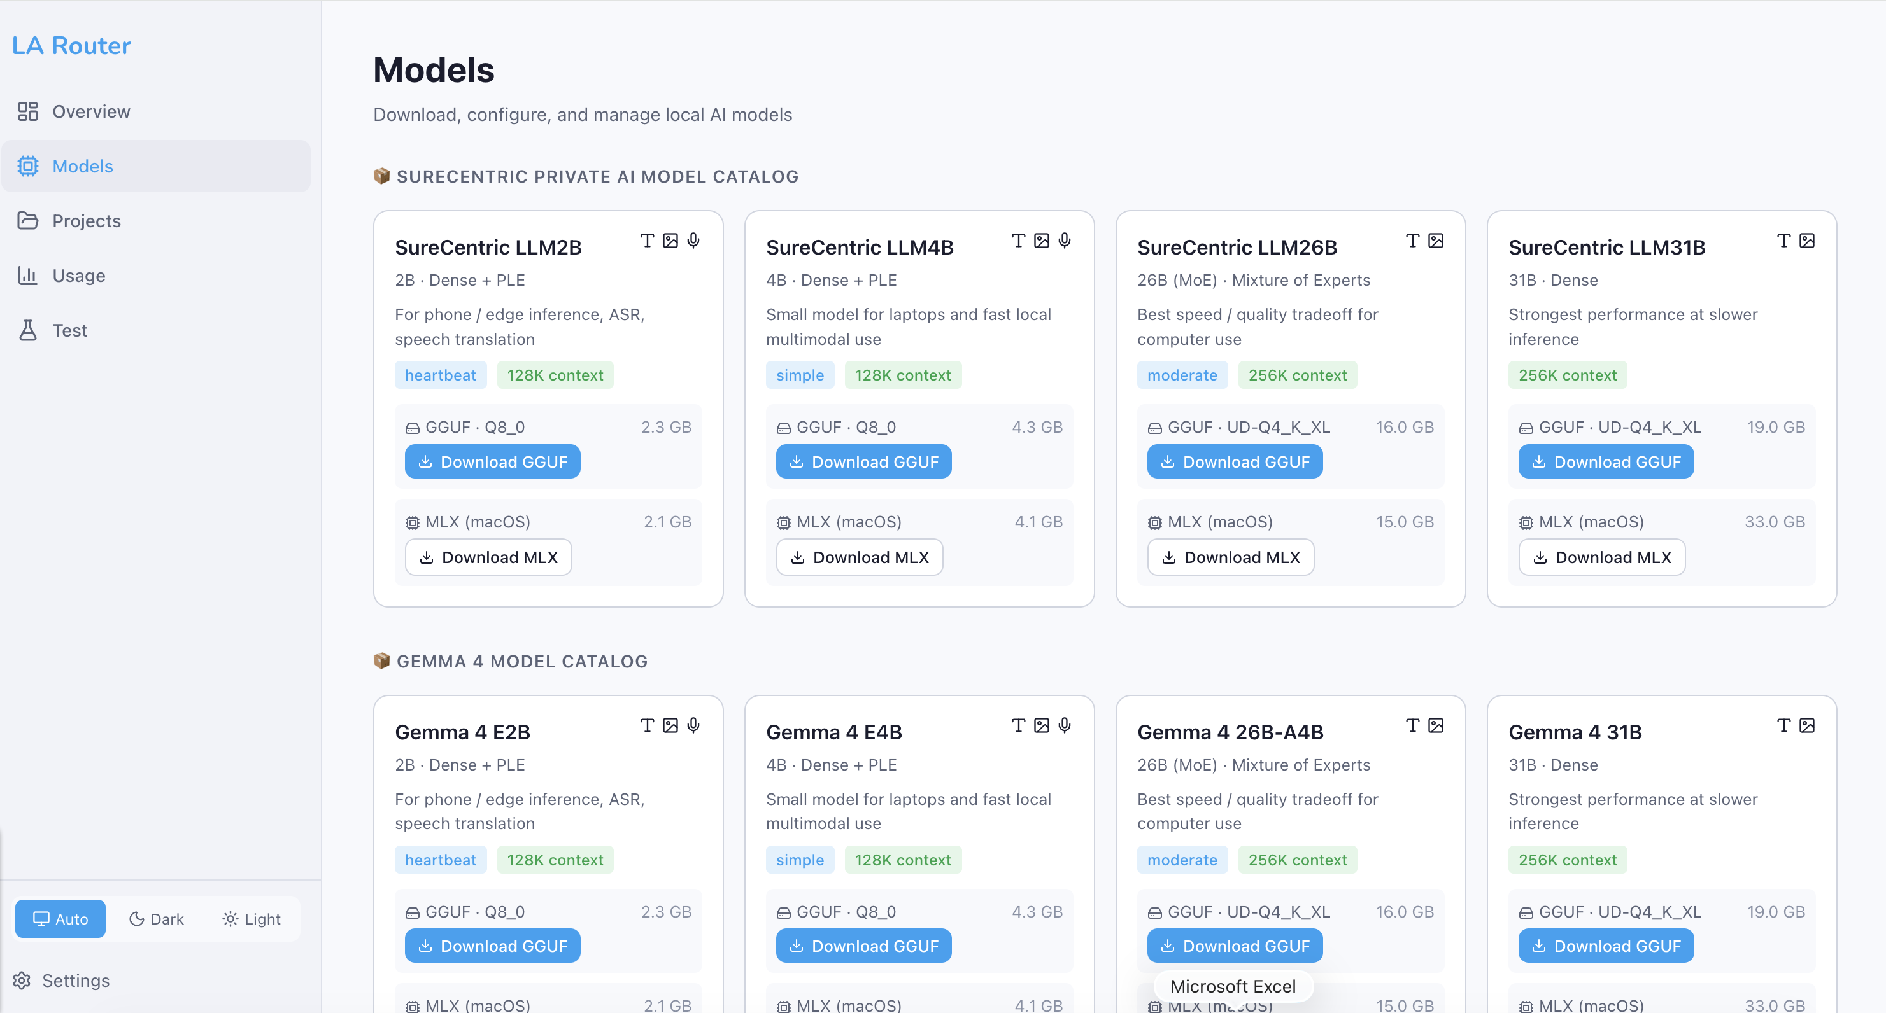This screenshot has height=1013, width=1886.
Task: Click the Settings gear icon
Action: [x=22, y=981]
